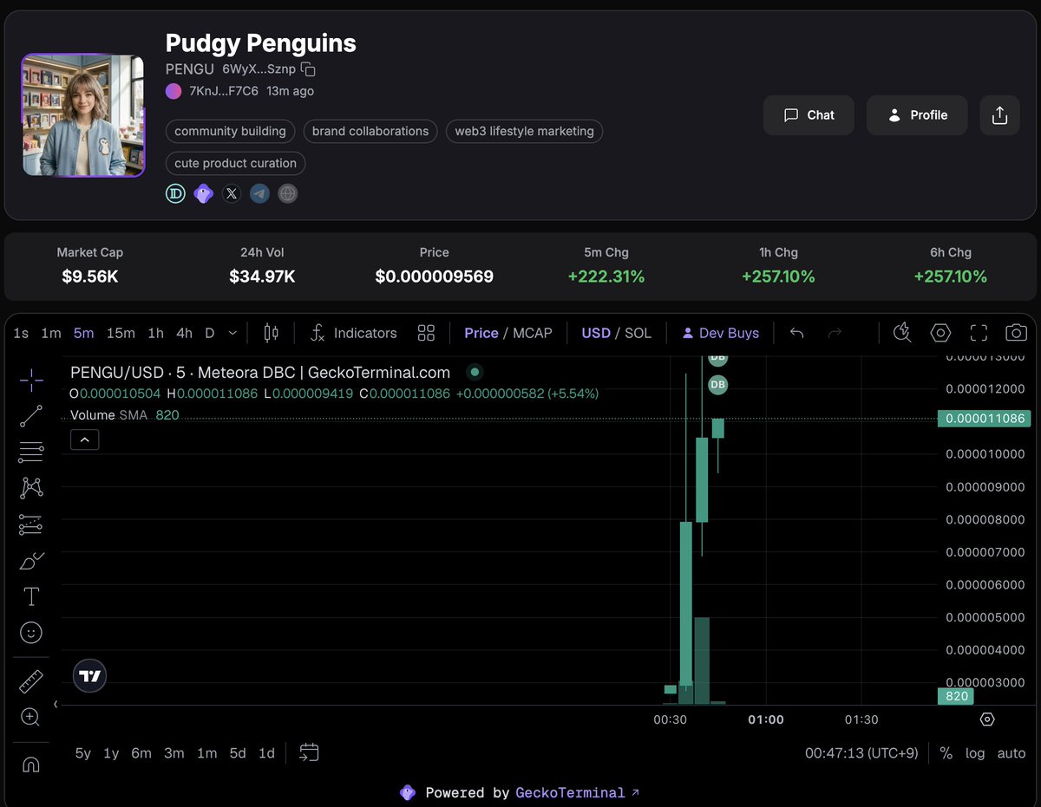
Task: Click the web3 lifestyle marketing tag
Action: click(525, 131)
